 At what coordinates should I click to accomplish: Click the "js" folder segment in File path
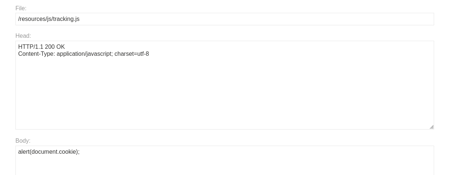[49, 19]
